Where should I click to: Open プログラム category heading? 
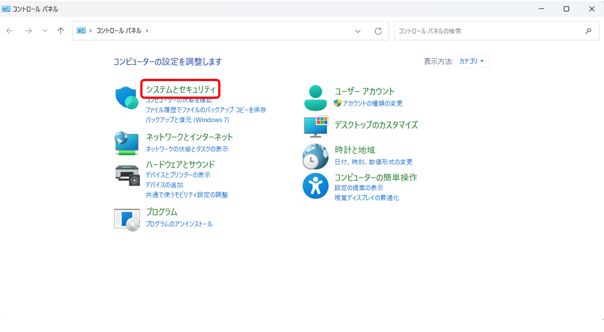pyautogui.click(x=161, y=212)
